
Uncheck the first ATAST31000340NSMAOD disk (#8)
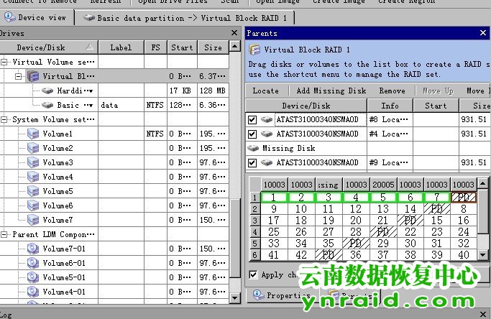click(x=252, y=119)
